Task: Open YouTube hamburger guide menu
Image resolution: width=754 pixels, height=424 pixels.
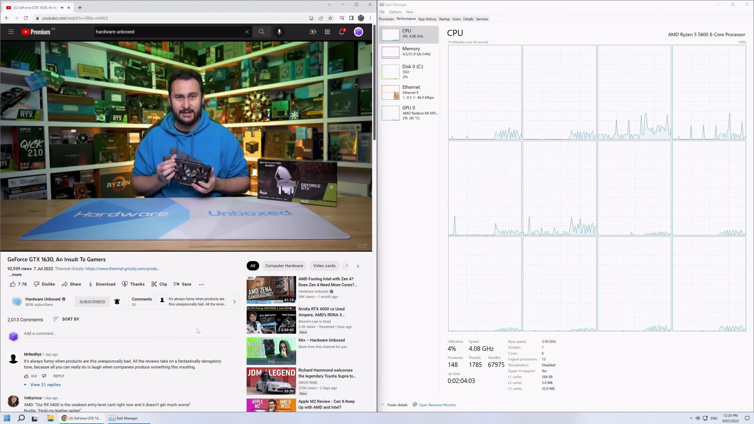Action: tap(11, 32)
